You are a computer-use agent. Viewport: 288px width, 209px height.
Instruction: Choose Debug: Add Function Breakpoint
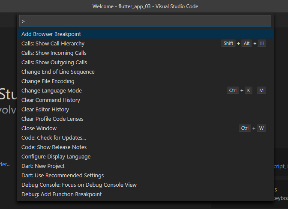(145, 194)
